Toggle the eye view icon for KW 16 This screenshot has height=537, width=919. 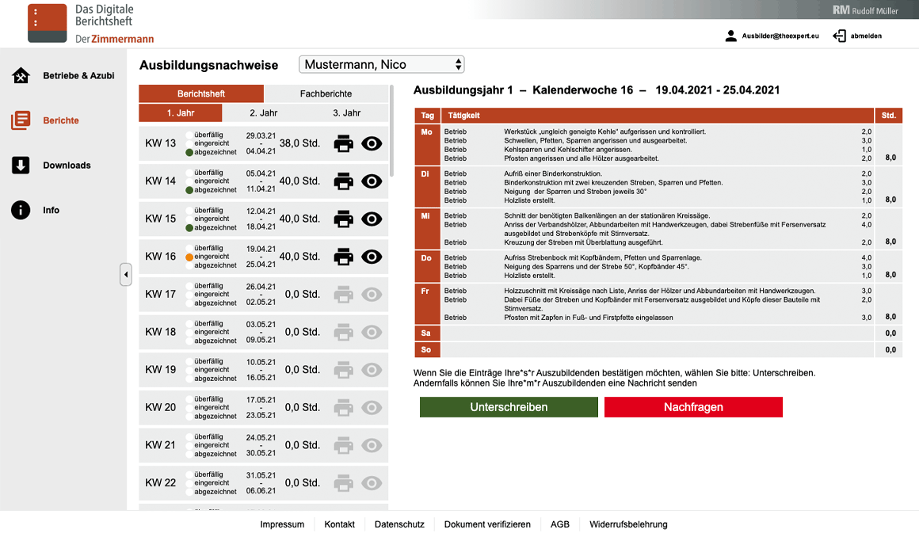[372, 257]
